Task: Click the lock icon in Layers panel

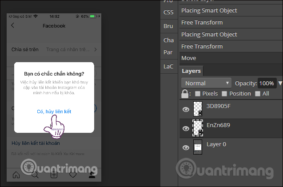Action: tap(185, 94)
